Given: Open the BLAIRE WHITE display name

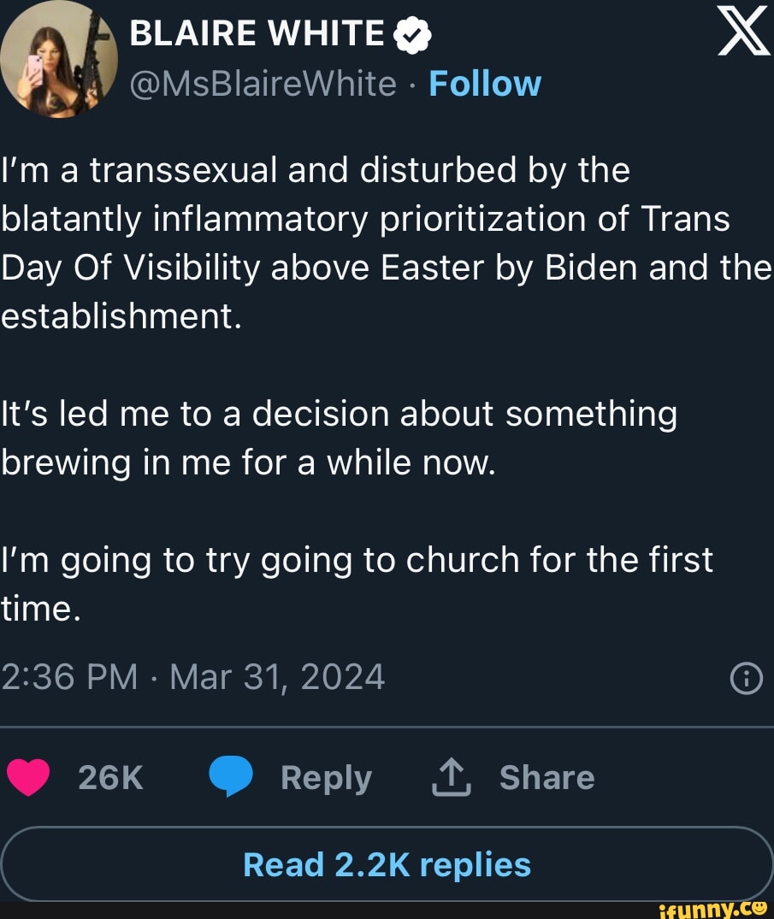Looking at the screenshot, I should tap(257, 34).
